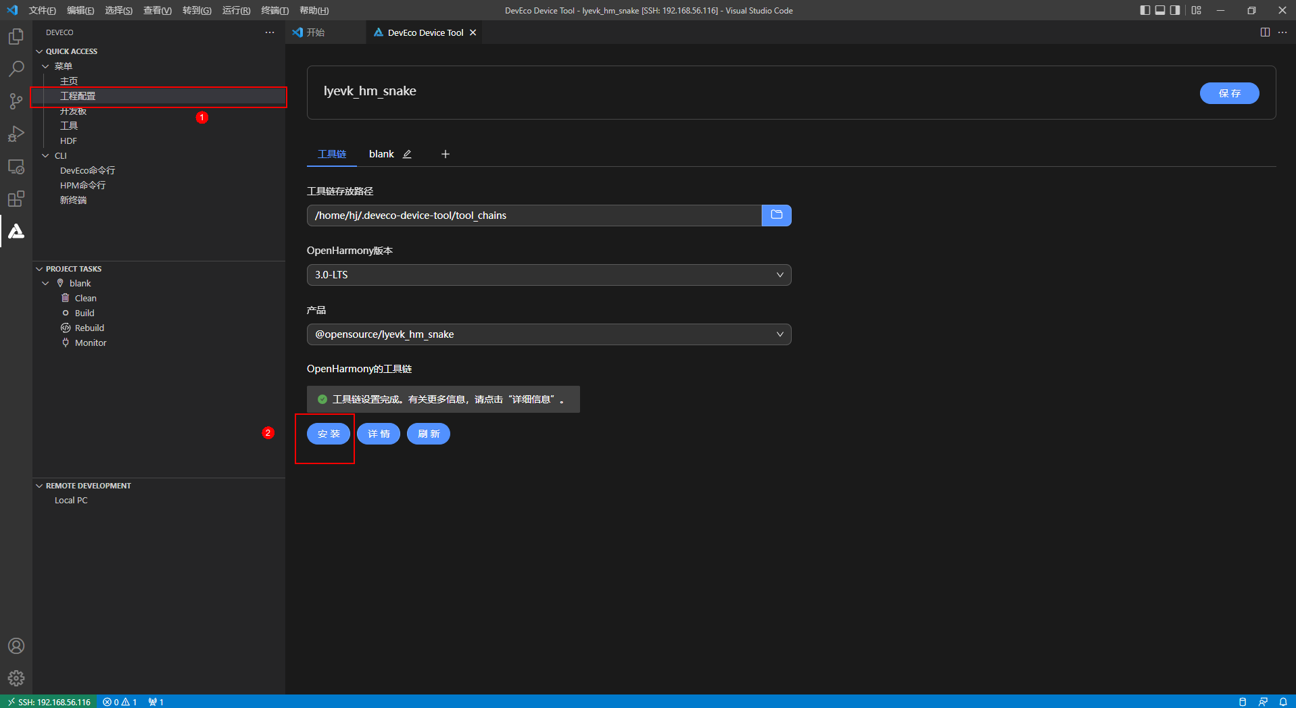Open the 产品 dropdown showing lyevk_hm_snake
The height and width of the screenshot is (708, 1296).
point(549,334)
